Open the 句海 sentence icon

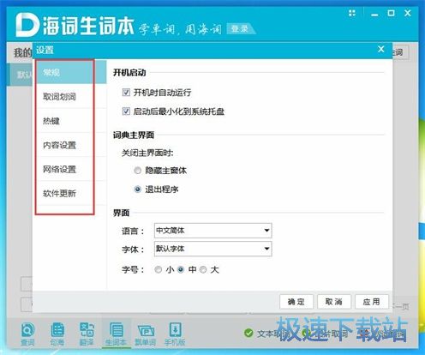point(57,334)
